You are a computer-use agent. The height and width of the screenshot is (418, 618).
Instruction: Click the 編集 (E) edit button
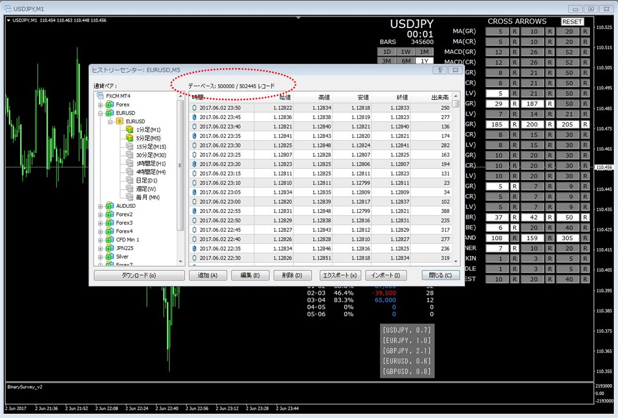(x=250, y=275)
